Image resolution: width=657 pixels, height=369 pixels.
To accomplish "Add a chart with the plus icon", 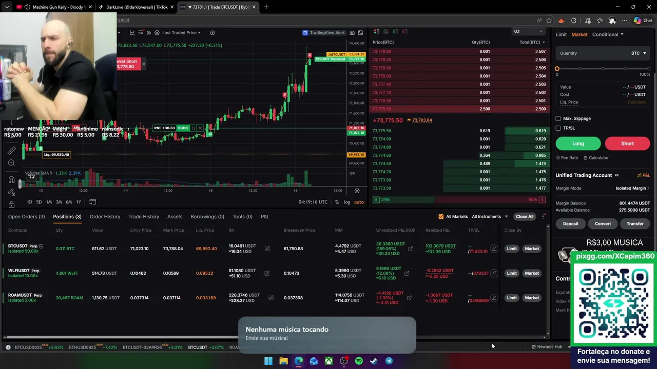I will (x=212, y=32).
